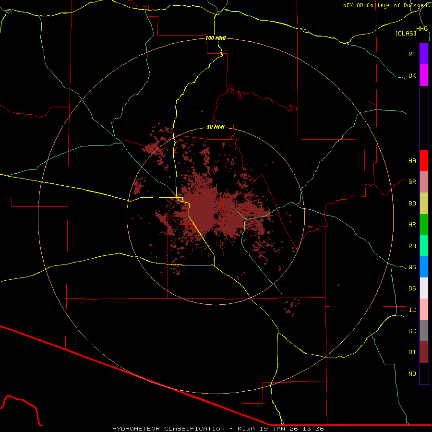Click the IC legend label
The width and height of the screenshot is (432, 432).
(x=412, y=310)
